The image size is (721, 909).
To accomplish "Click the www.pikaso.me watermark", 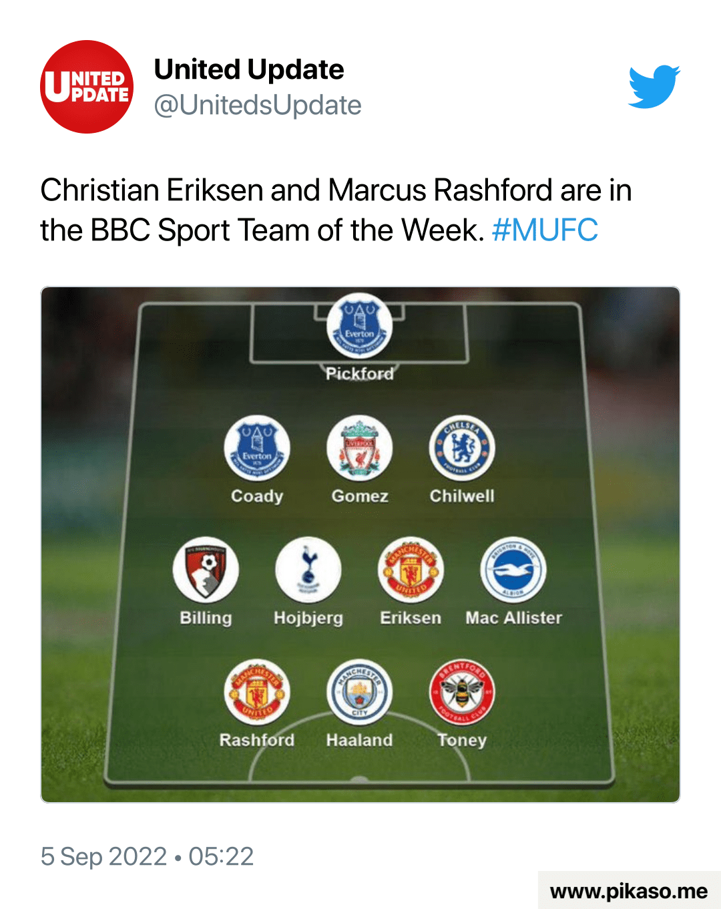I will pyautogui.click(x=628, y=891).
